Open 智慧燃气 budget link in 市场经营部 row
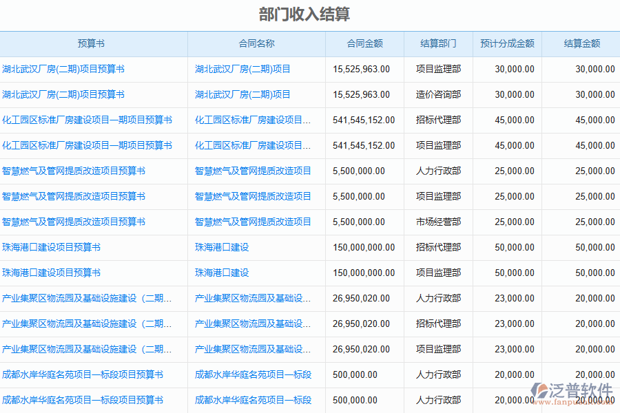The width and height of the screenshot is (620, 413). (74, 222)
